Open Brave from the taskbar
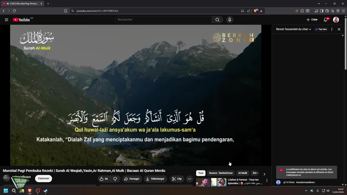The image size is (347, 195). [x=30, y=191]
